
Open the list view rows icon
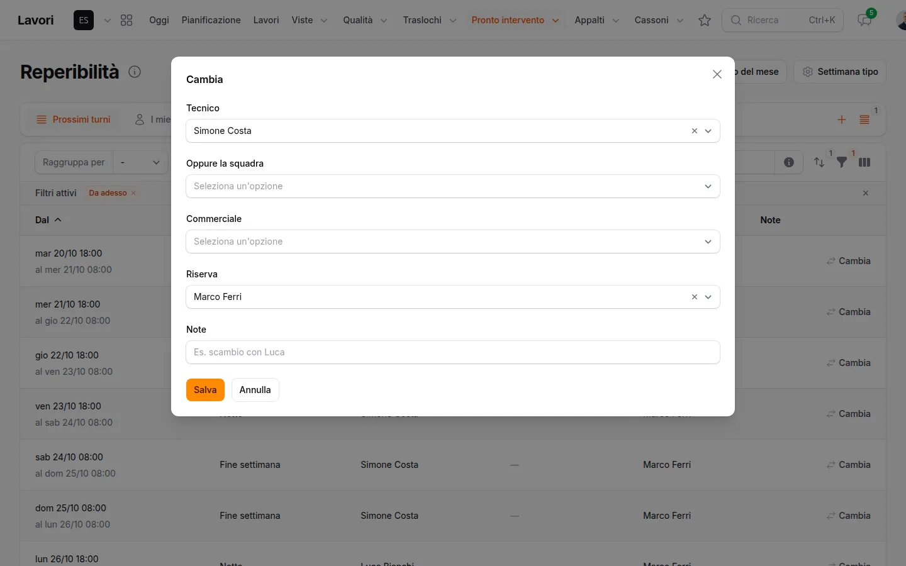point(864,119)
